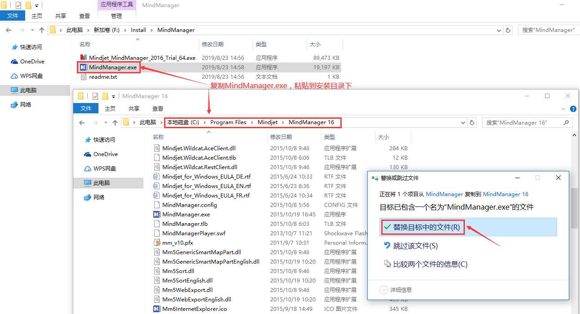Image resolution: width=580 pixels, height=314 pixels.
Task: Sort by 大小 column in back window
Action: (315, 45)
